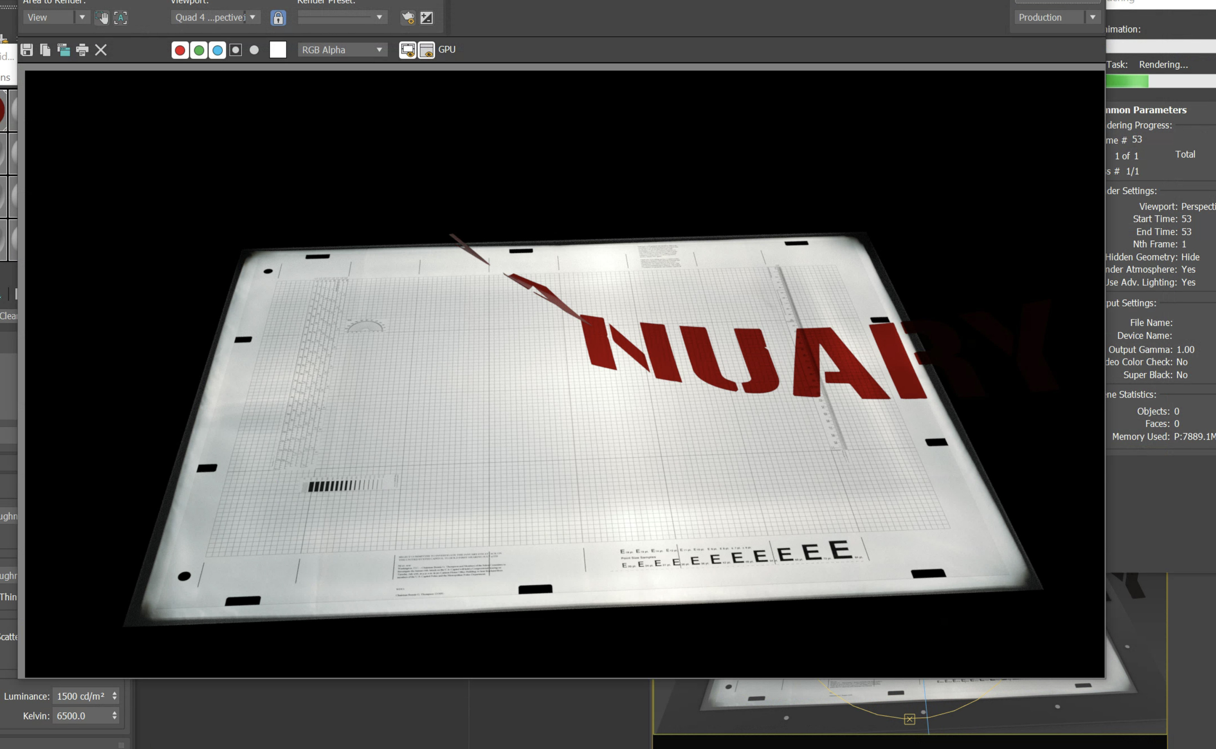The image size is (1216, 749).
Task: Click the 'Rendering...' task status text
Action: click(1163, 65)
